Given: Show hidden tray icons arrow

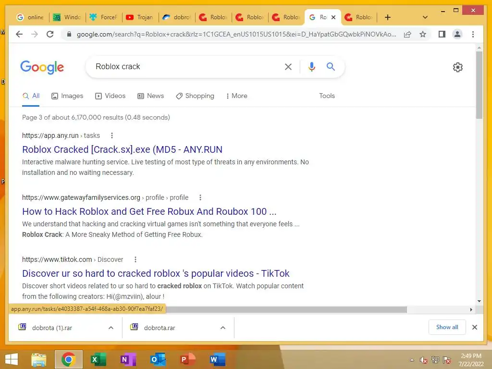Looking at the screenshot, I should 412,360.
